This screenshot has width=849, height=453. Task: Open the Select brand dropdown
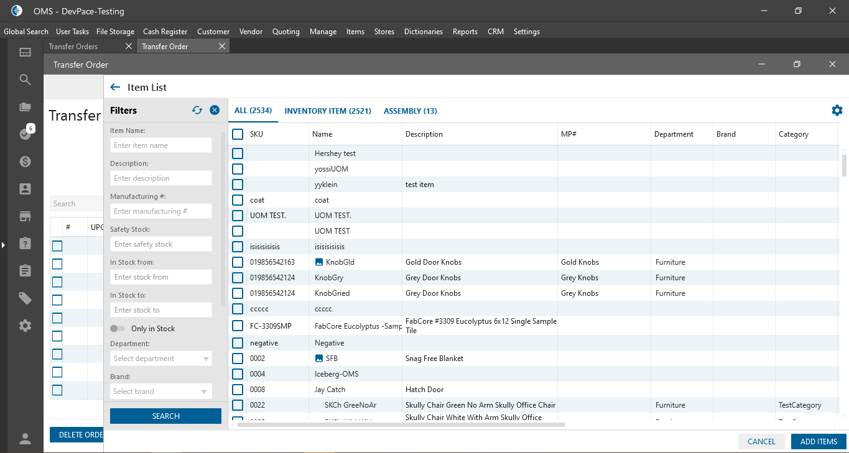click(x=161, y=391)
